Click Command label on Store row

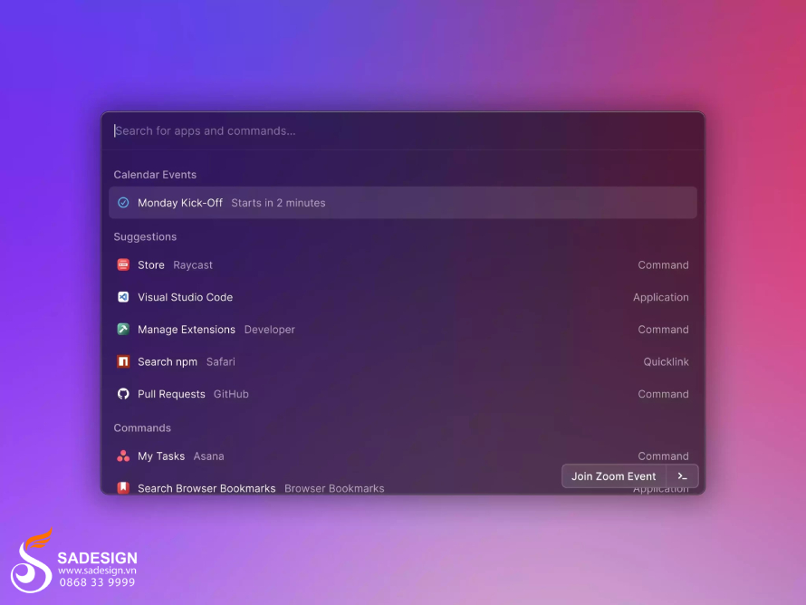(663, 264)
